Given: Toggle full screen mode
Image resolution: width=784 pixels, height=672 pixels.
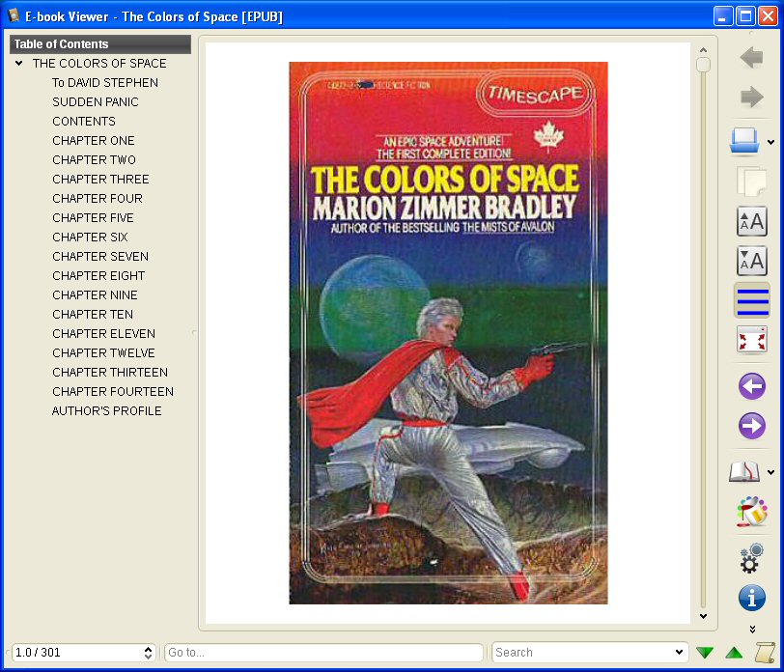Looking at the screenshot, I should click(x=751, y=341).
